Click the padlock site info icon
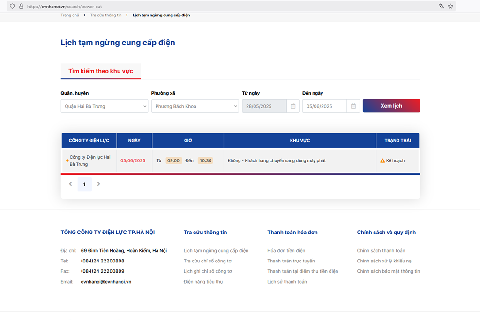The width and height of the screenshot is (480, 320). [21, 7]
